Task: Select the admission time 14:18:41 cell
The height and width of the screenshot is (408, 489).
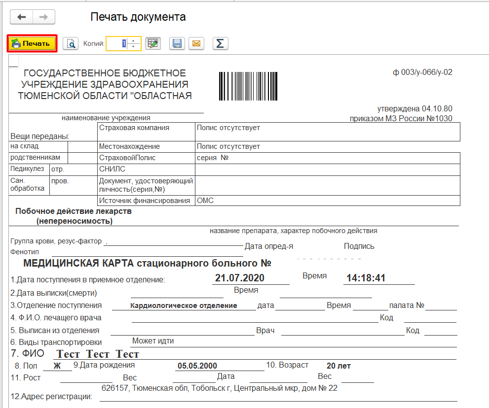Action: (x=366, y=278)
